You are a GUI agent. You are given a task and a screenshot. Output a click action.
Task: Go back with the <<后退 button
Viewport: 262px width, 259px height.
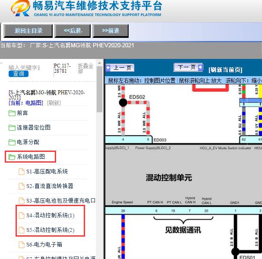click(x=73, y=31)
